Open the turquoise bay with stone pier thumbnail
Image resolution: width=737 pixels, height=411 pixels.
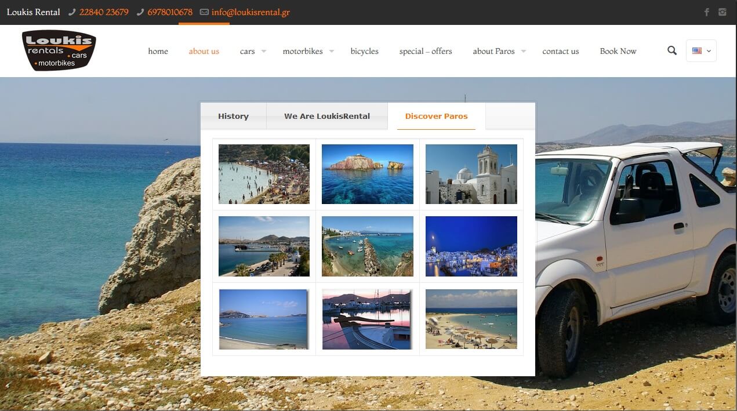(x=368, y=246)
